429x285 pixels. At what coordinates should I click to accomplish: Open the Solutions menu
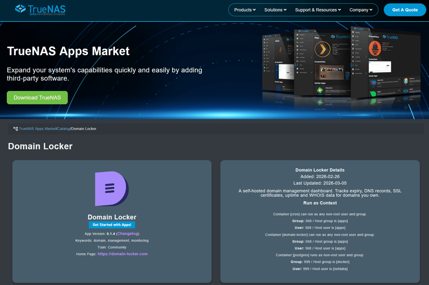(275, 10)
